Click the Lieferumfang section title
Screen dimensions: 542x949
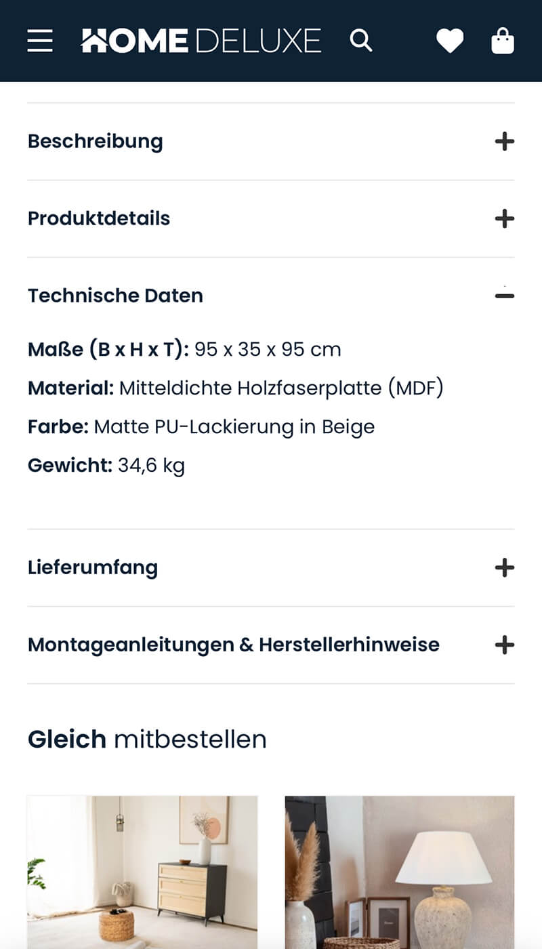click(x=93, y=567)
